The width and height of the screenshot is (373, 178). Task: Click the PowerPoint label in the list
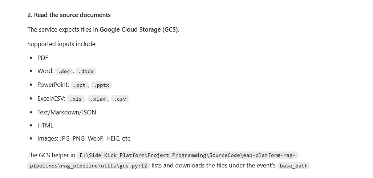click(53, 85)
